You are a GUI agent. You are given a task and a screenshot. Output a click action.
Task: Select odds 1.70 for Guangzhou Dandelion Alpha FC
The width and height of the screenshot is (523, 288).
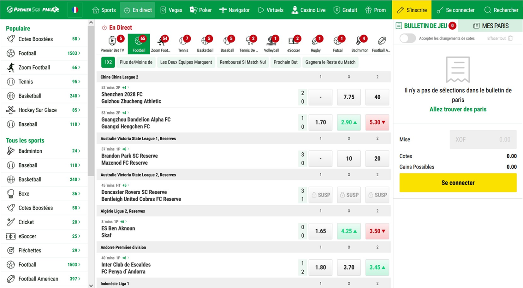[x=320, y=122]
